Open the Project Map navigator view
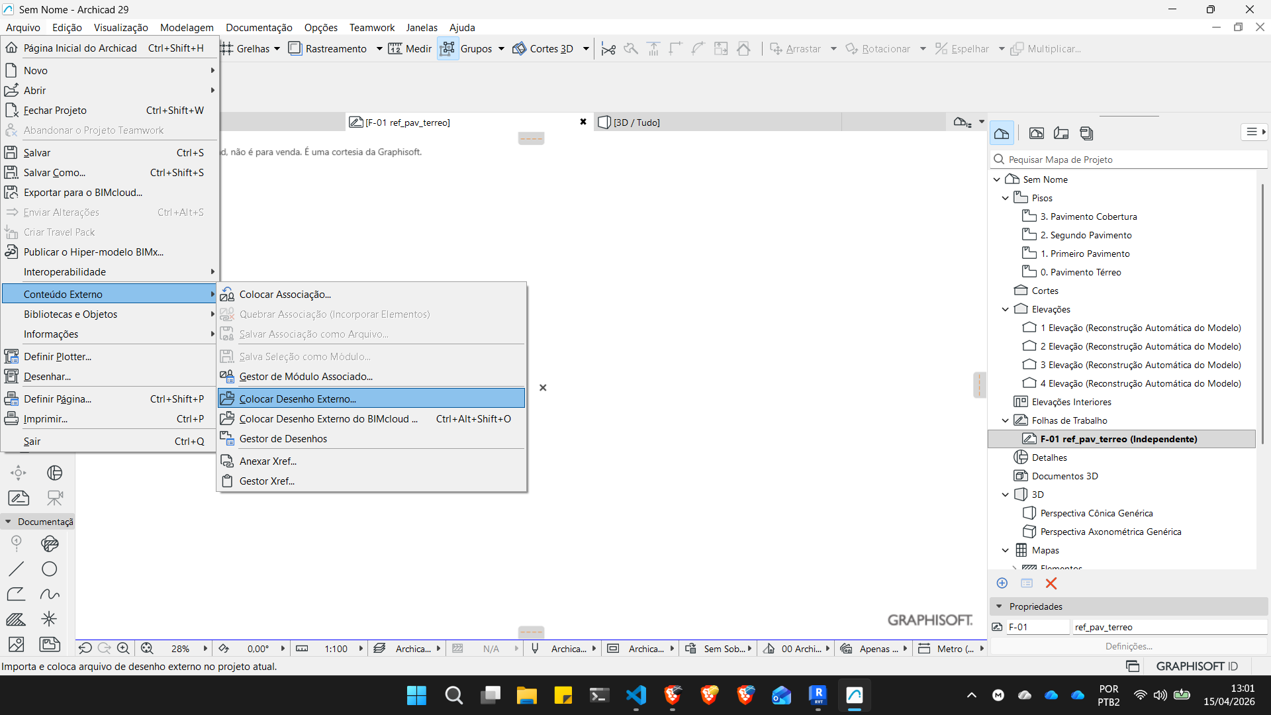 click(x=1002, y=133)
